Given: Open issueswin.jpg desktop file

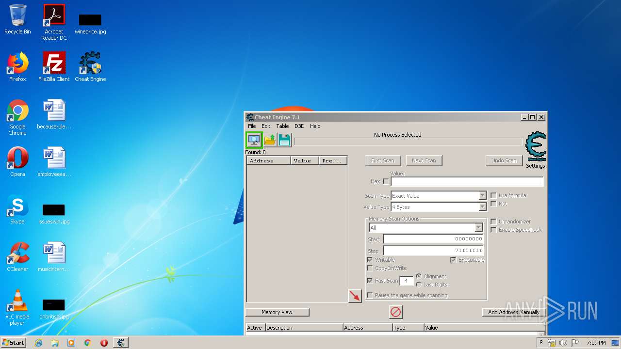Looking at the screenshot, I should coord(54,213).
